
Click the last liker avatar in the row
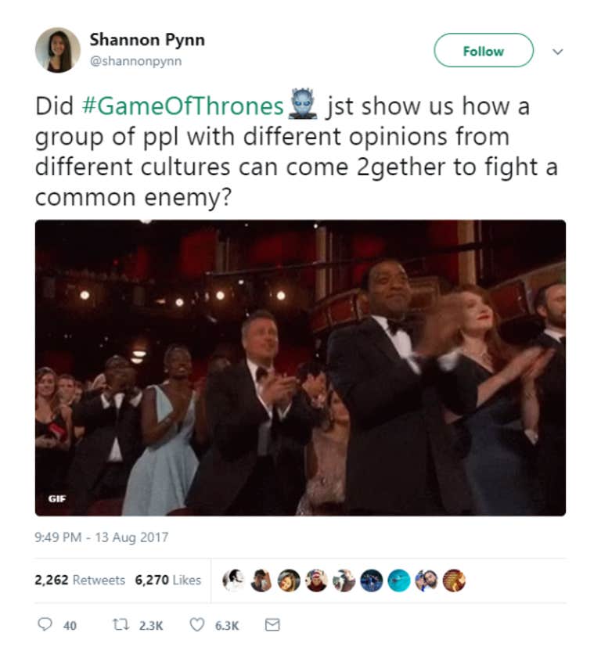454,581
